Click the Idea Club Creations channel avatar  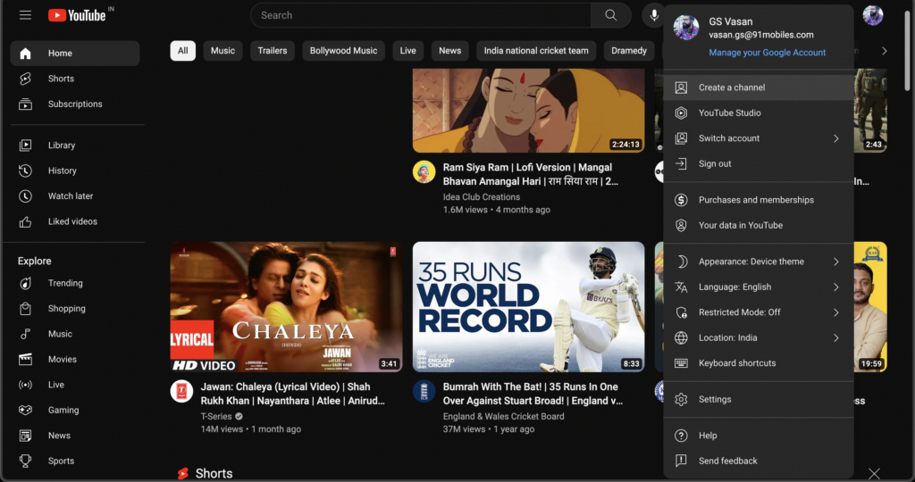pyautogui.click(x=424, y=172)
